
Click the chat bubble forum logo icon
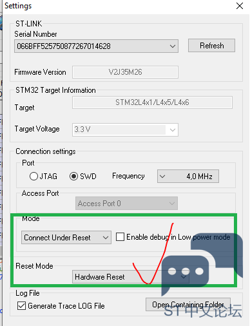point(202,264)
